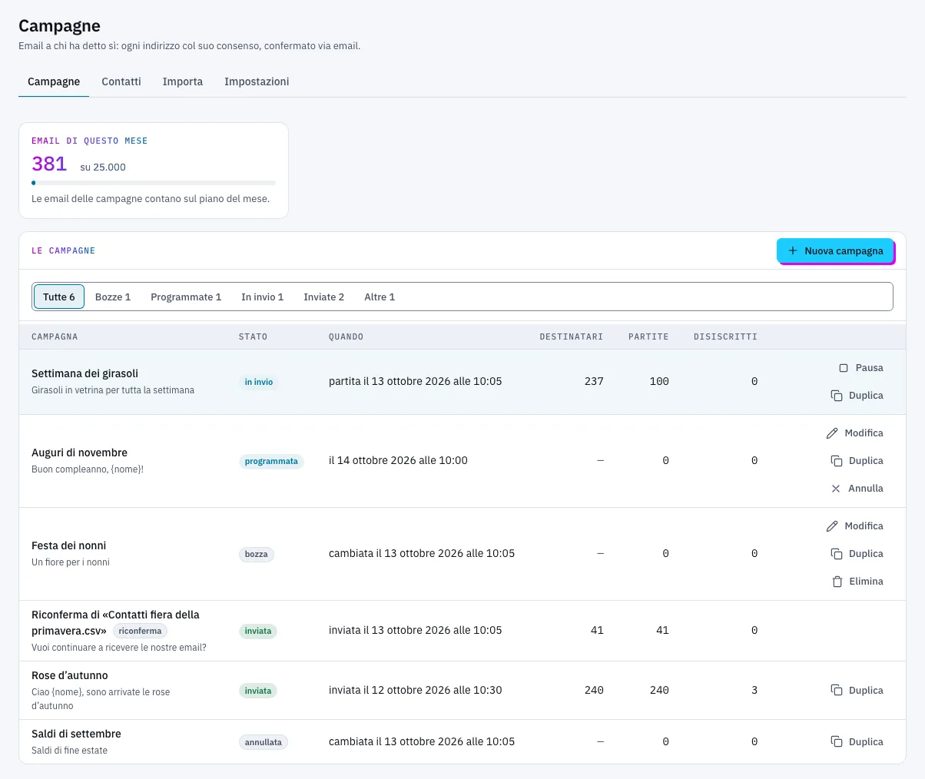Click the duplicate icon for Auguri di novembre
The height and width of the screenshot is (779, 925).
point(837,461)
